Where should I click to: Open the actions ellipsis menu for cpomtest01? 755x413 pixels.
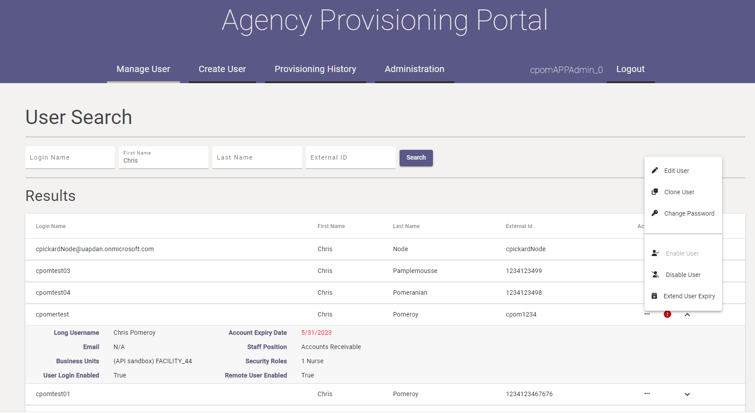pyautogui.click(x=647, y=394)
